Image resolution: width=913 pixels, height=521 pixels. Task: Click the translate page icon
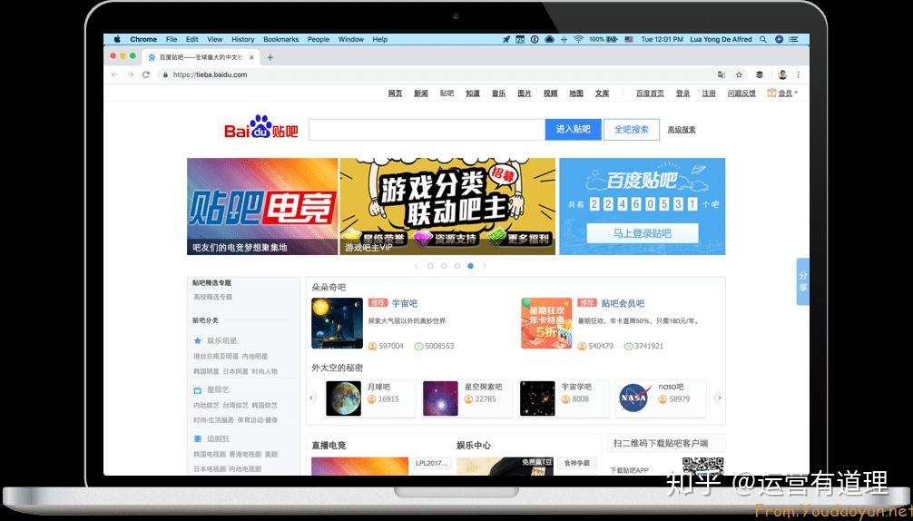click(722, 74)
